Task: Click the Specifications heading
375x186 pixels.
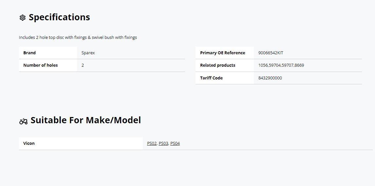Action: pos(59,17)
